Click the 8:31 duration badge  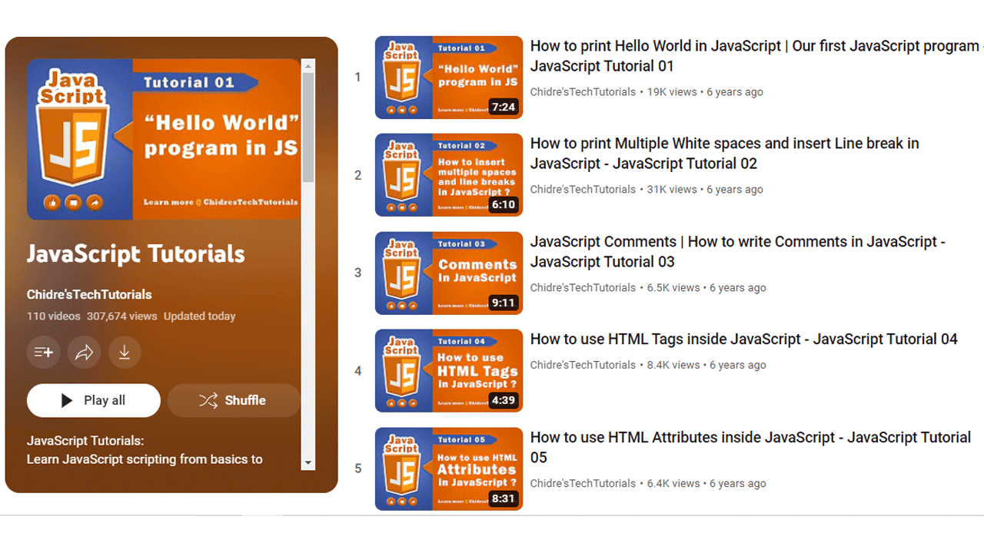(504, 498)
